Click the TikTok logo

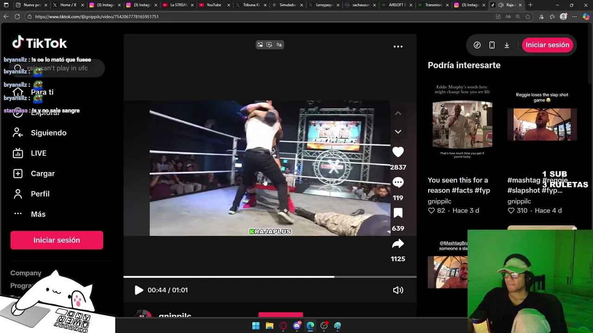(39, 43)
